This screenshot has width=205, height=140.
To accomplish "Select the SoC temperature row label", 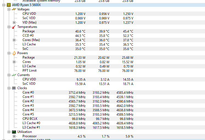I will coord(25,49).
